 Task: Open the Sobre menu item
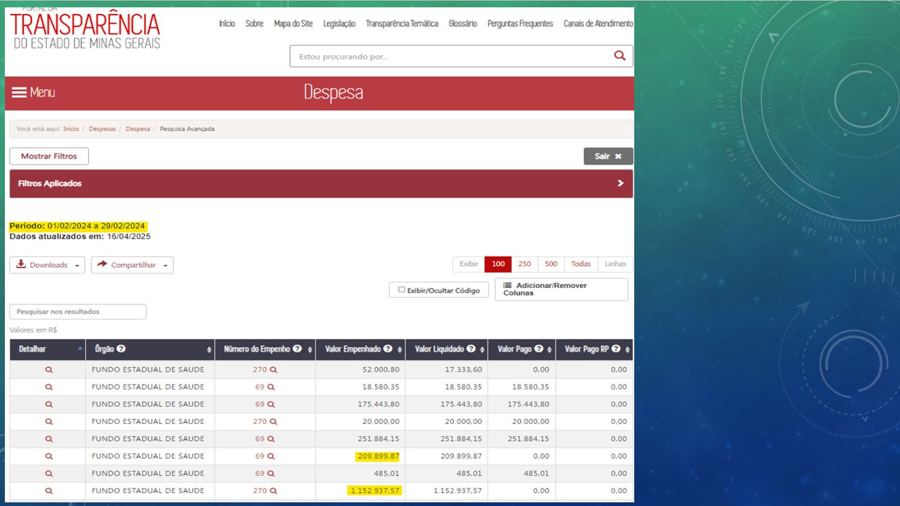[254, 23]
